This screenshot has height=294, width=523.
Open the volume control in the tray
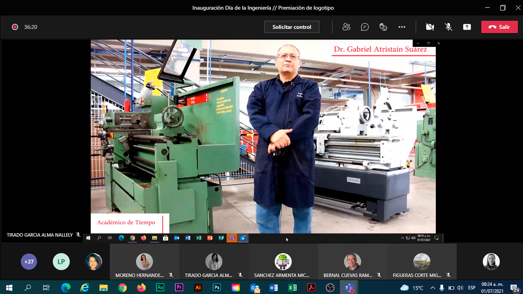(460, 287)
